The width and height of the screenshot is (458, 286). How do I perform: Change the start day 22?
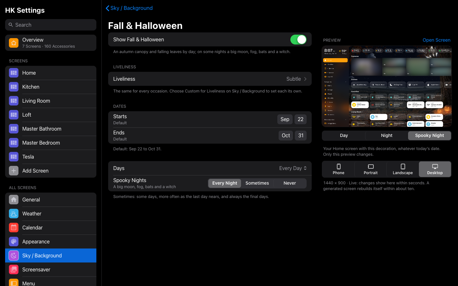[x=301, y=119]
